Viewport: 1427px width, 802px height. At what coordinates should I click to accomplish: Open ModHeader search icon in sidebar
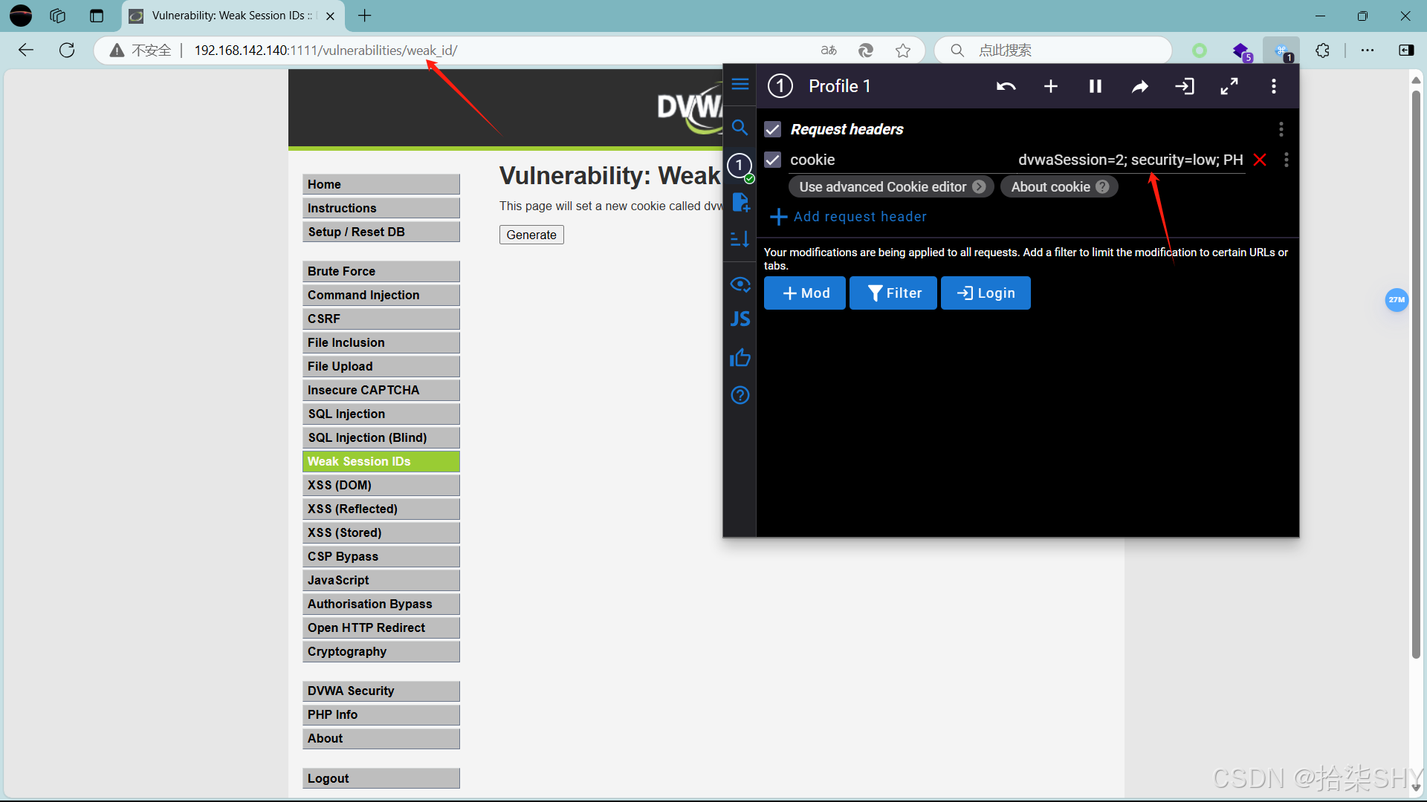[x=740, y=128]
